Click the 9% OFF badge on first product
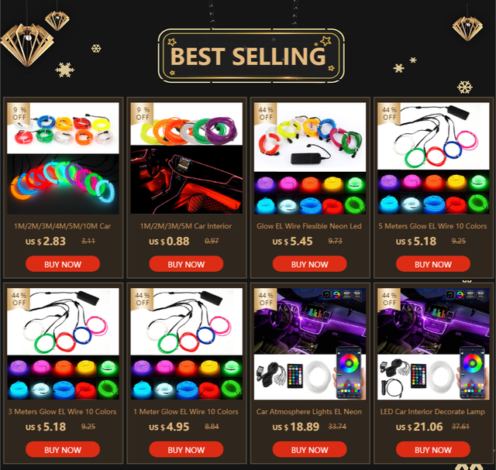Viewport: 496px width, 470px height. pyautogui.click(x=19, y=113)
